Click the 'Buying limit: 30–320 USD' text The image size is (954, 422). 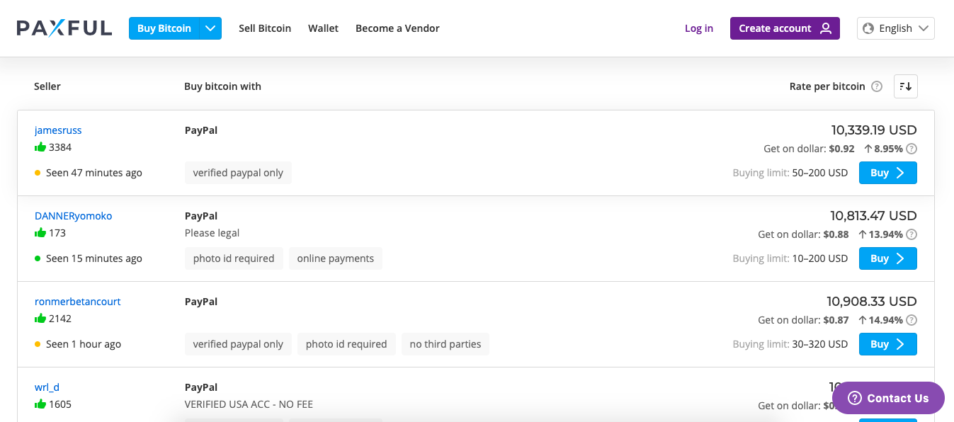click(790, 344)
